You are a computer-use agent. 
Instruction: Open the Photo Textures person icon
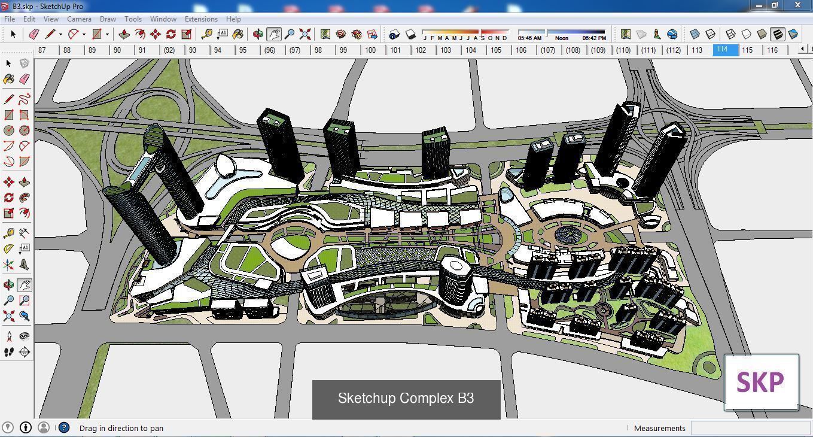coord(657,34)
